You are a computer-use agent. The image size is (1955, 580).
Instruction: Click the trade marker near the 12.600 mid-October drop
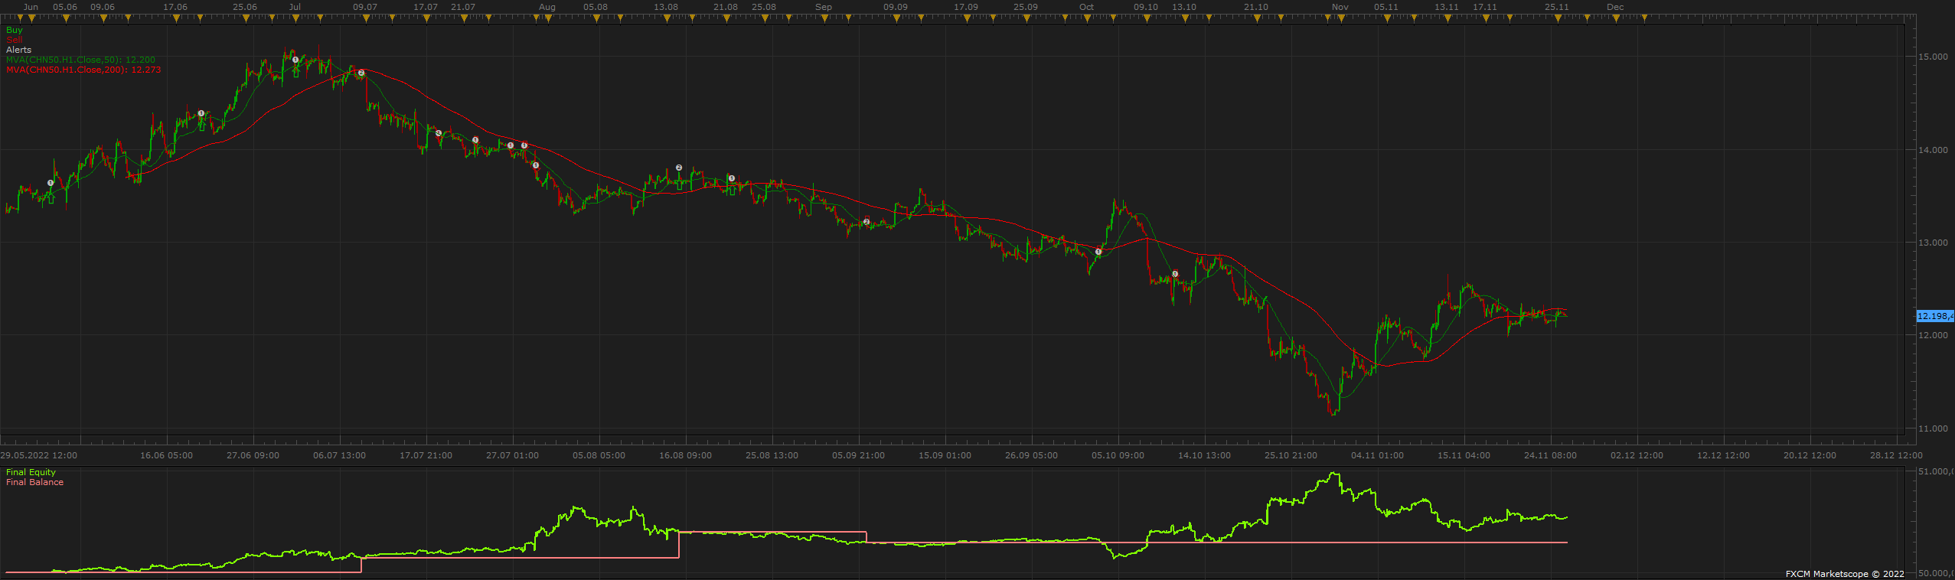pyautogui.click(x=1175, y=274)
